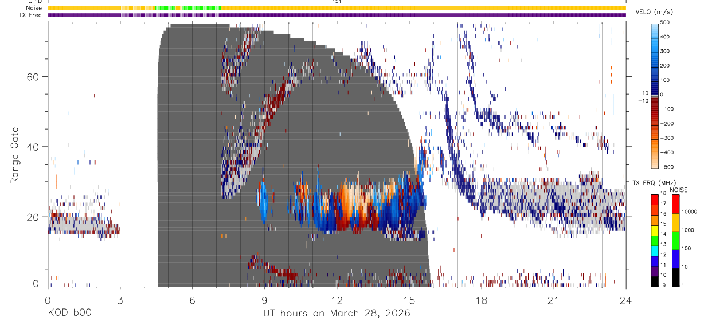
Task: Click noise scale value "10000"
Action: (x=690, y=212)
